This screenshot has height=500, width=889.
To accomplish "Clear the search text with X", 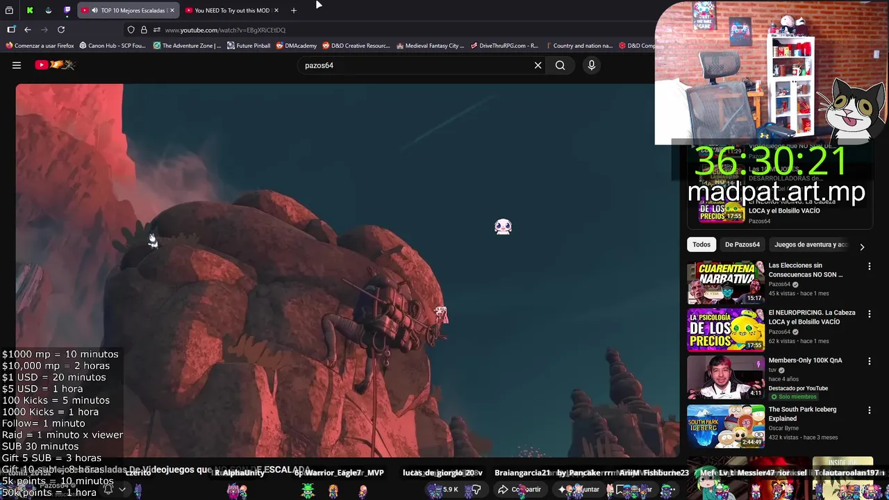I will coord(538,65).
